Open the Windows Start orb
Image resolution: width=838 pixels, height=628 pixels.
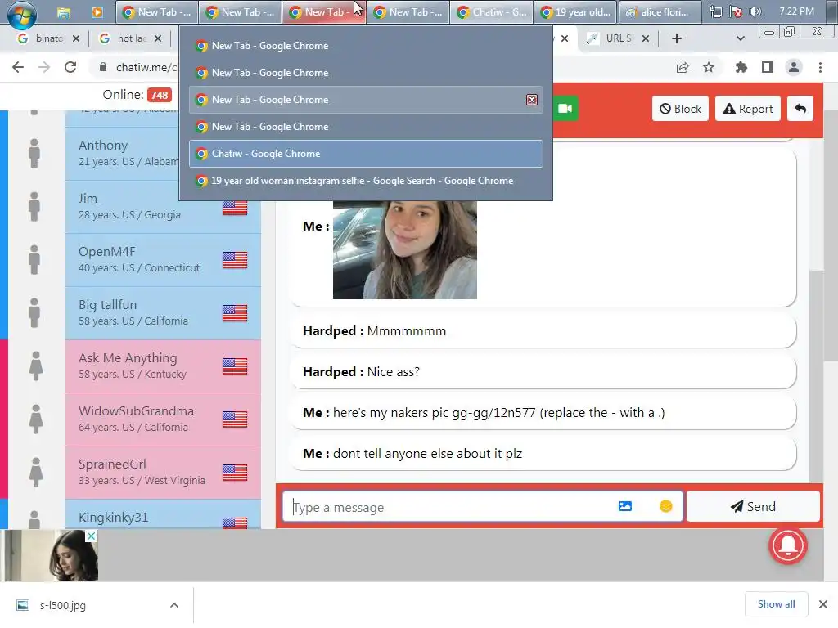point(22,13)
